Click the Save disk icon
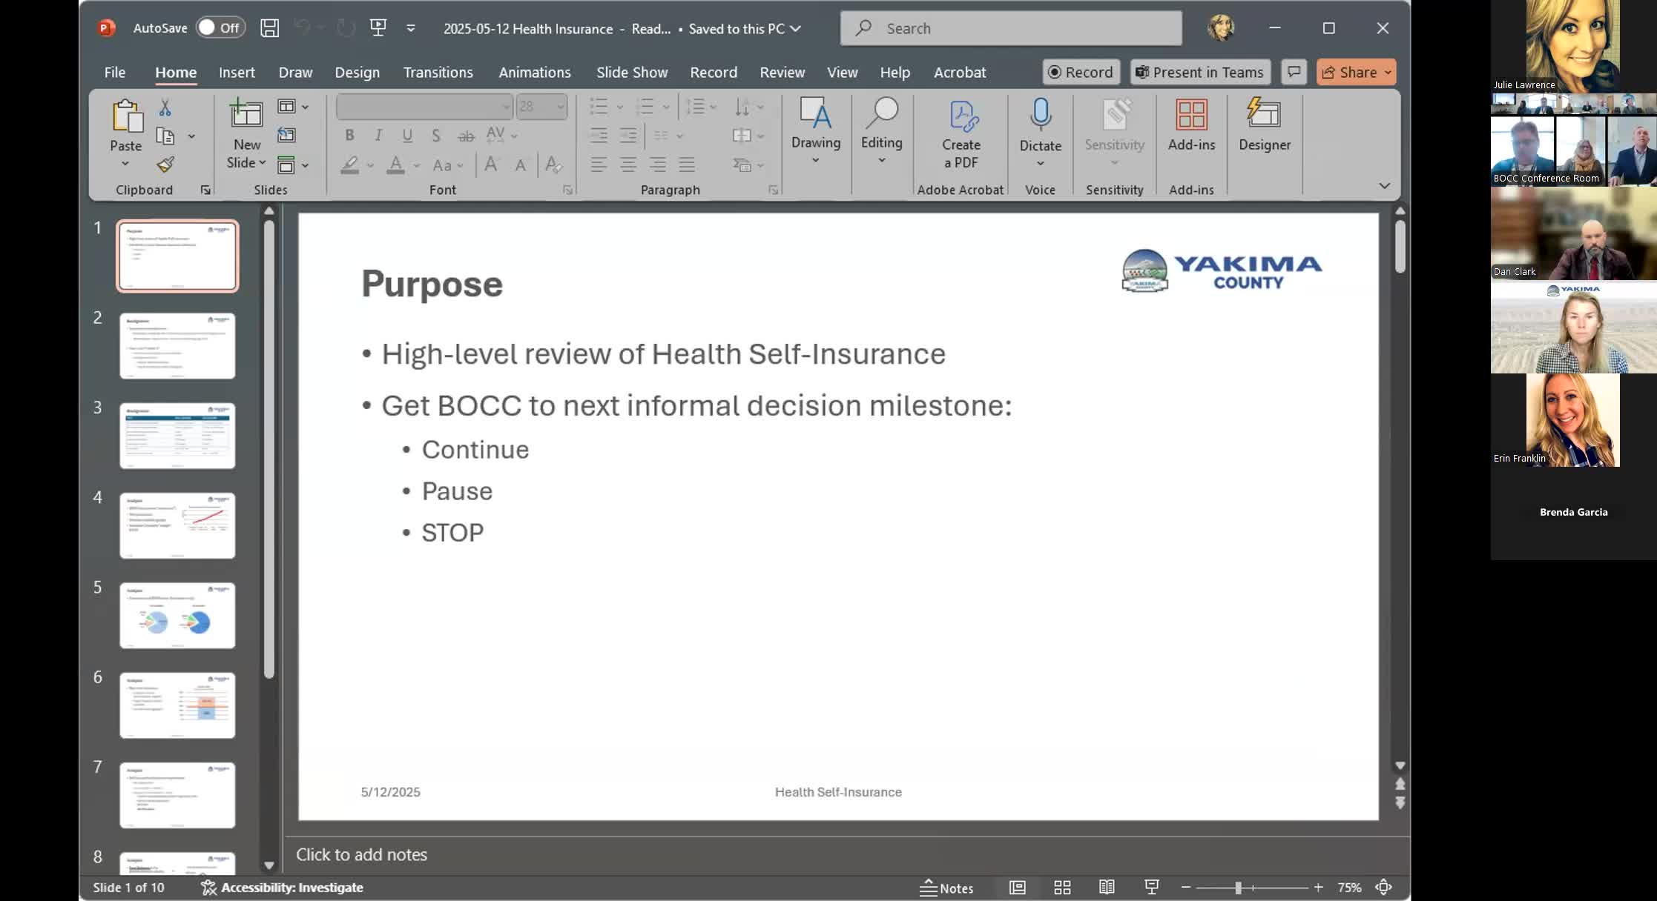1657x901 pixels. [x=269, y=28]
